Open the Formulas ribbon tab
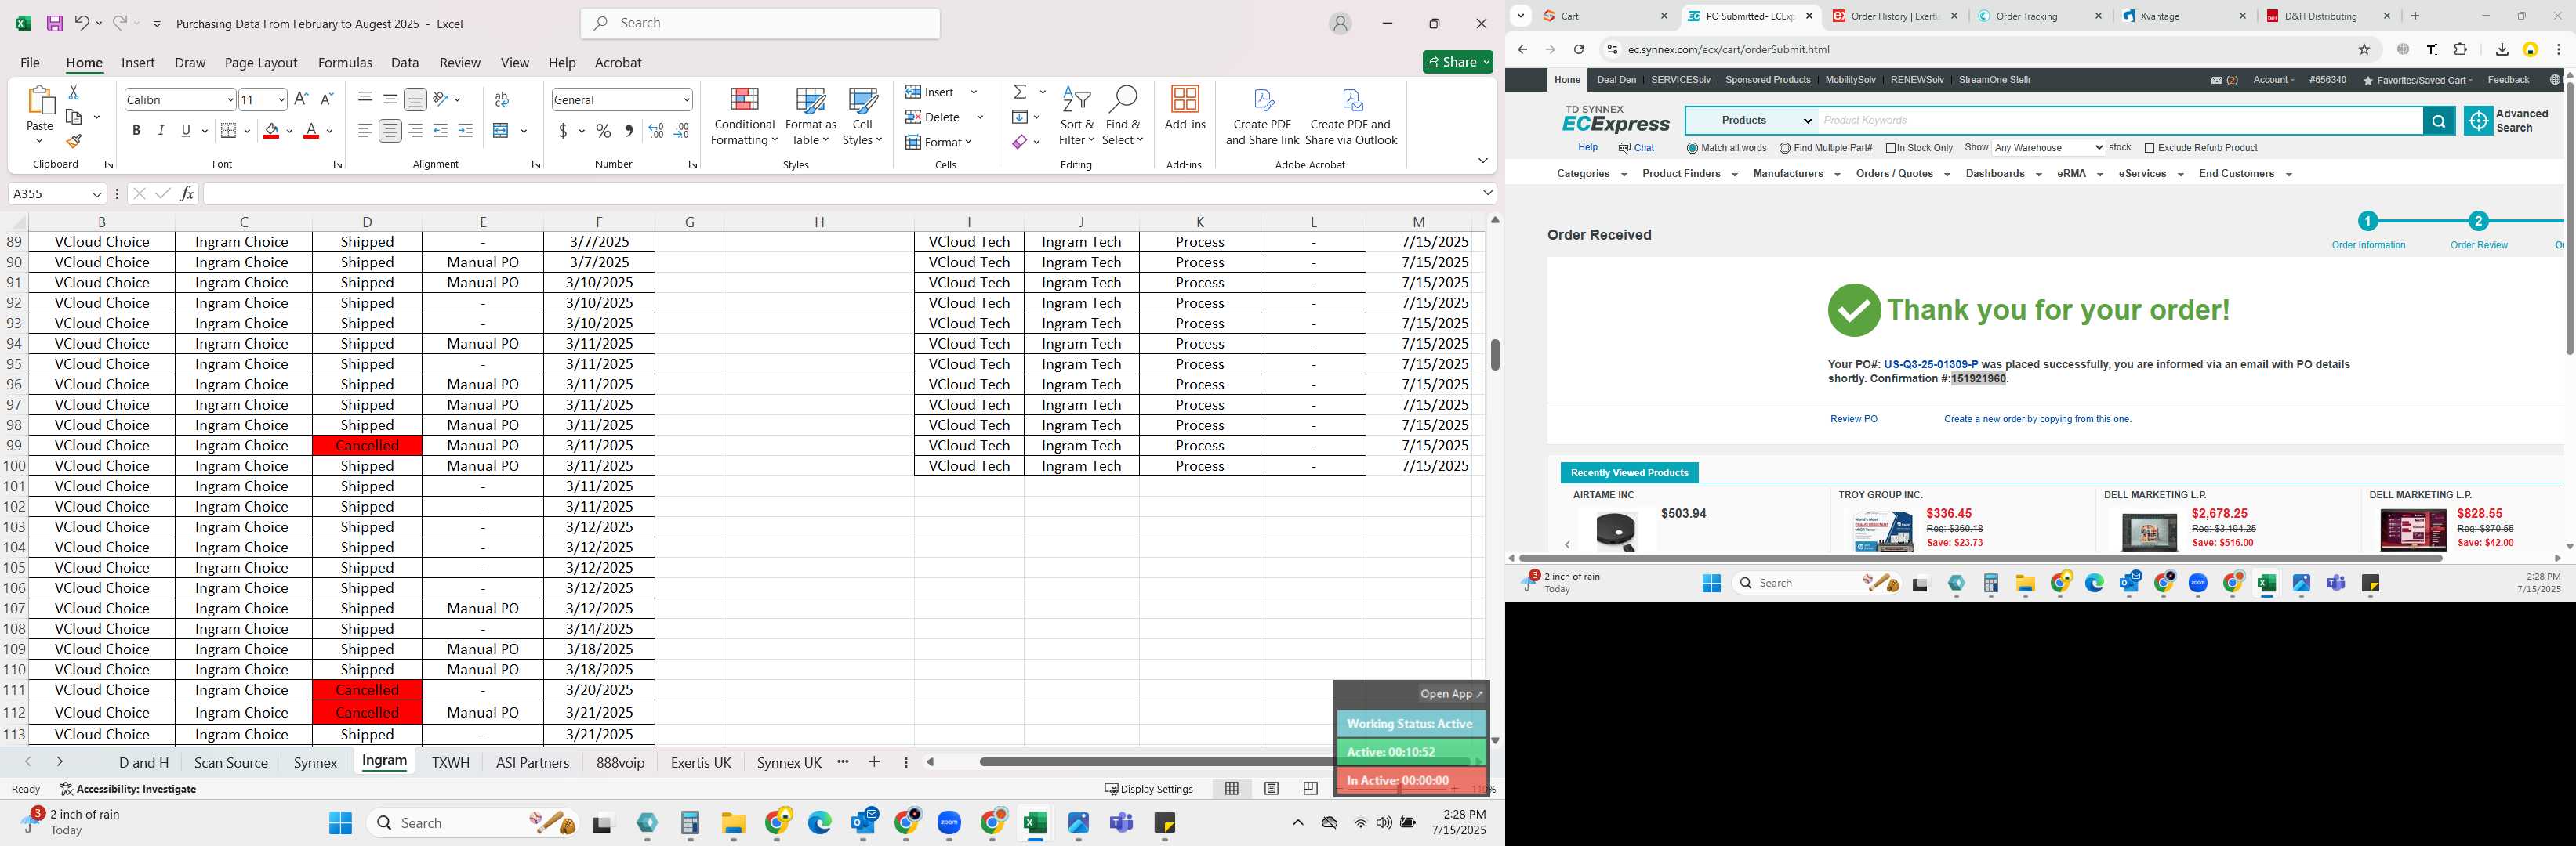Image resolution: width=2576 pixels, height=846 pixels. tap(345, 62)
